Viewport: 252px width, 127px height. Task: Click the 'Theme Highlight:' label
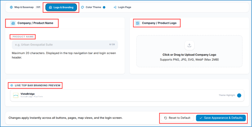click(x=227, y=95)
